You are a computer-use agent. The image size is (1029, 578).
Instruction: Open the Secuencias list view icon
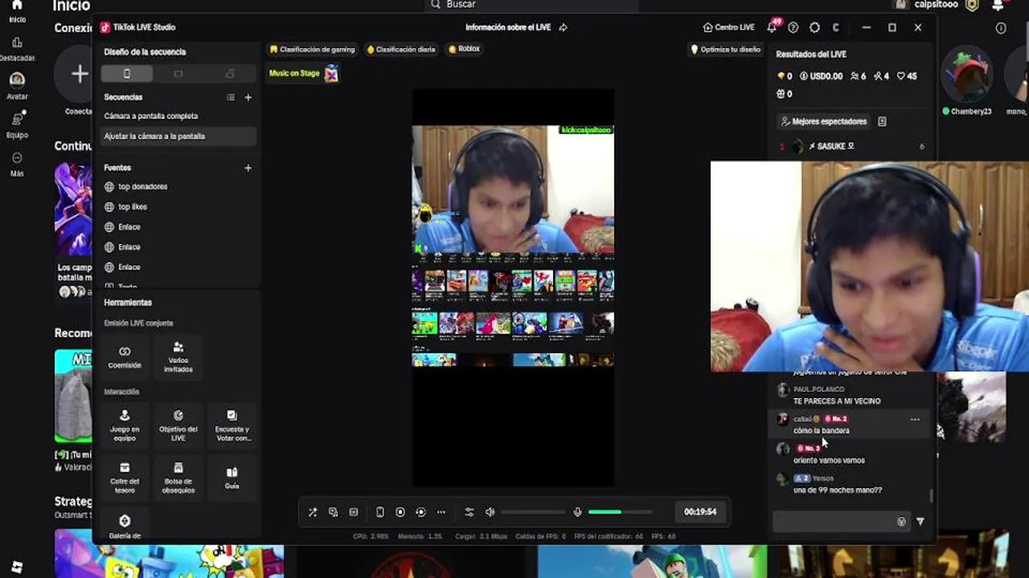pos(231,97)
